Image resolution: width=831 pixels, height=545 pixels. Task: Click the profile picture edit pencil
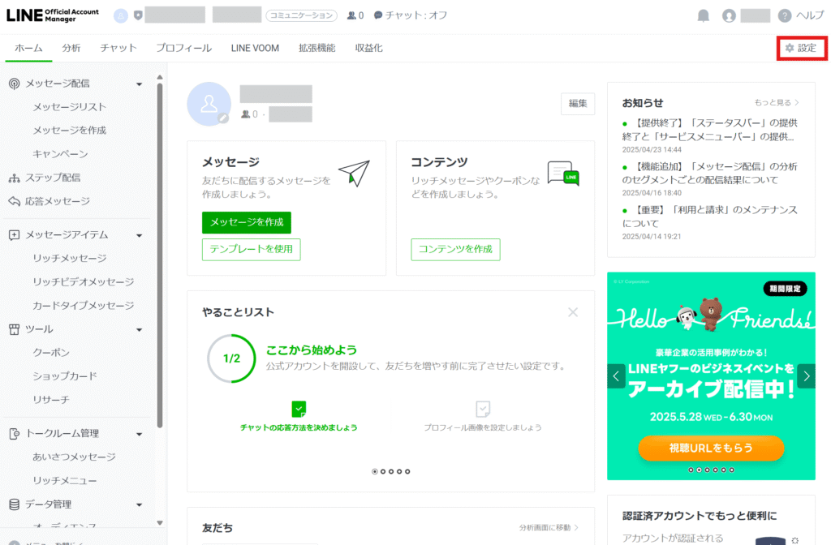coord(224,118)
